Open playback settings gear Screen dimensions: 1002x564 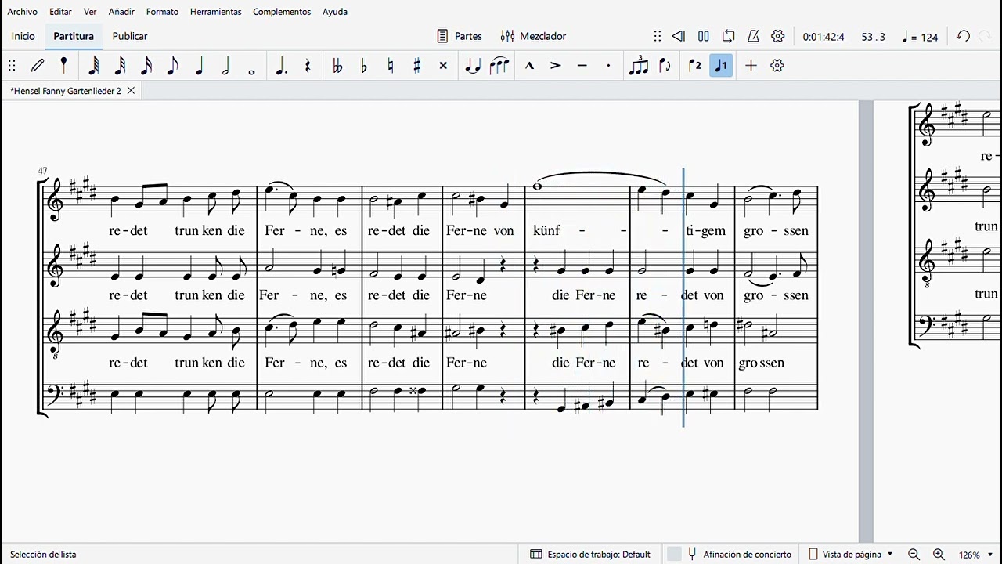[778, 36]
